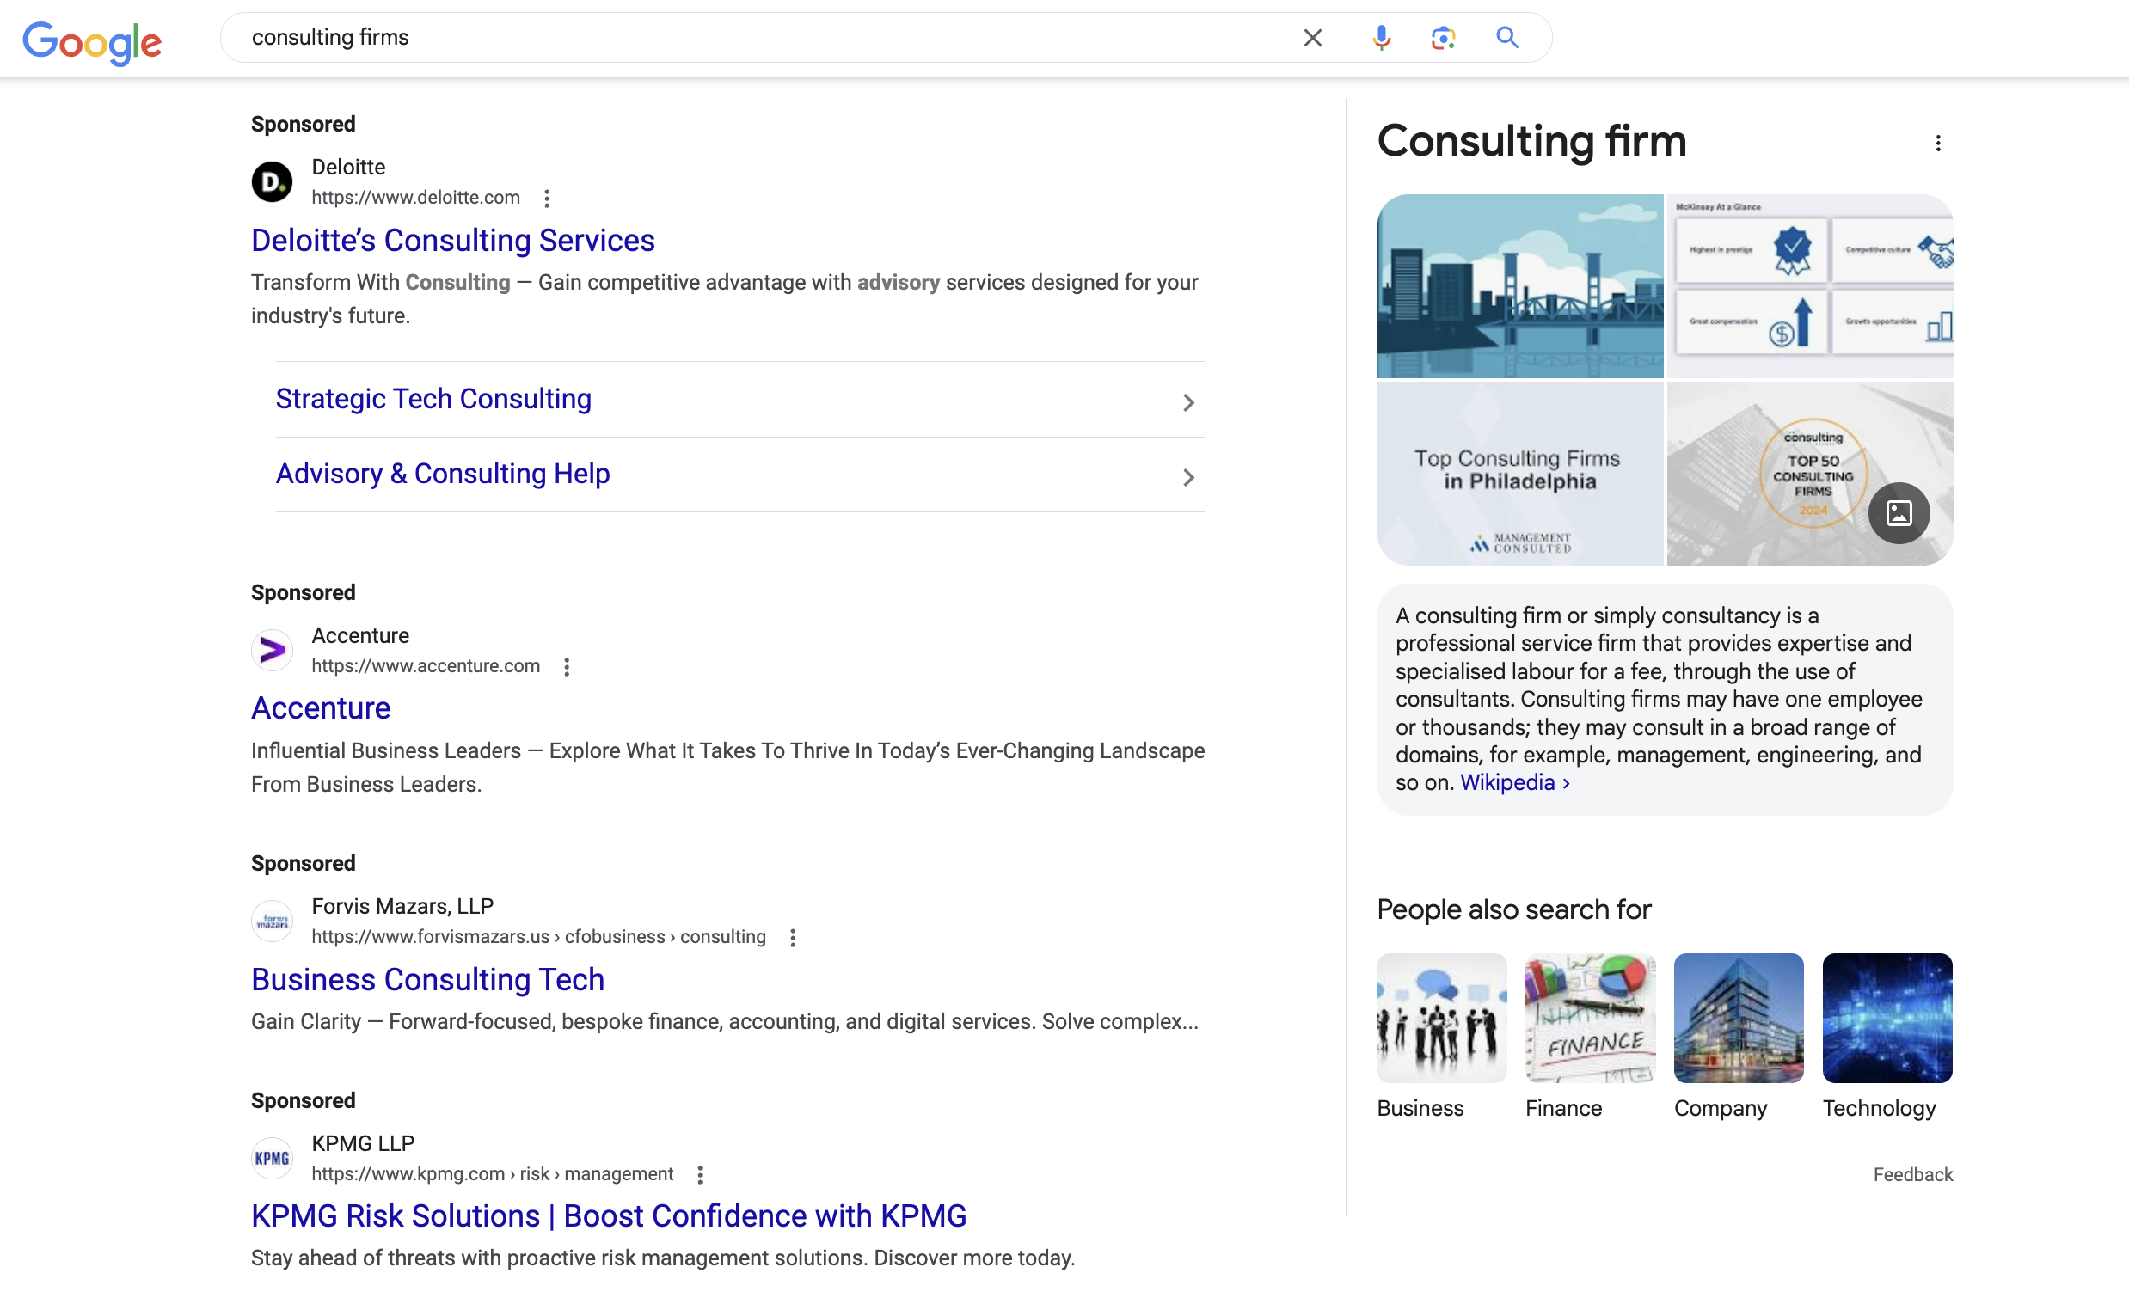This screenshot has width=2129, height=1298.
Task: Open the three-dot menu beside deloitte.com URL
Action: (x=547, y=199)
